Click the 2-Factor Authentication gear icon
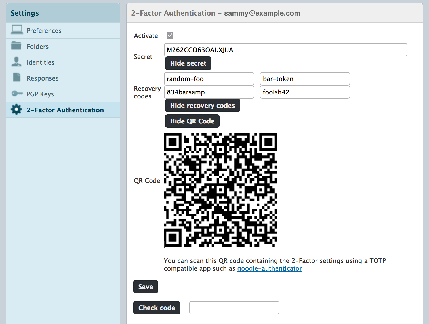 16,110
